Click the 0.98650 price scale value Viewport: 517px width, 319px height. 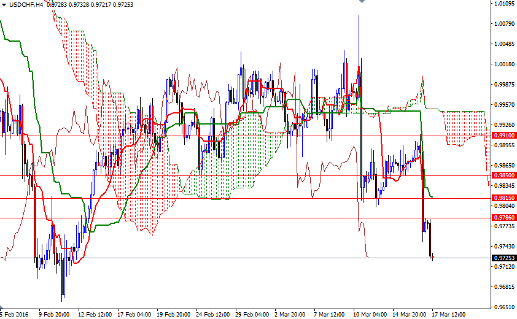tap(505, 166)
